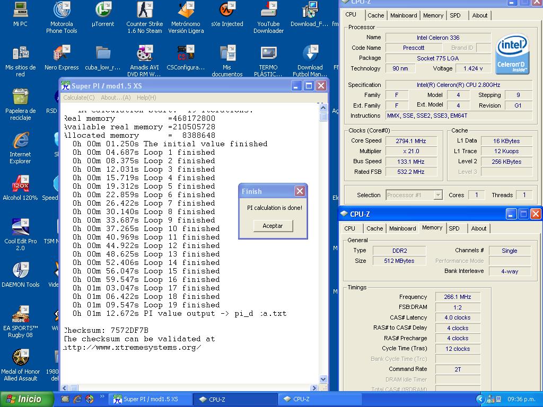
Task: Click right arrow of Super PI horizontal scrollbar
Action: coord(314,388)
